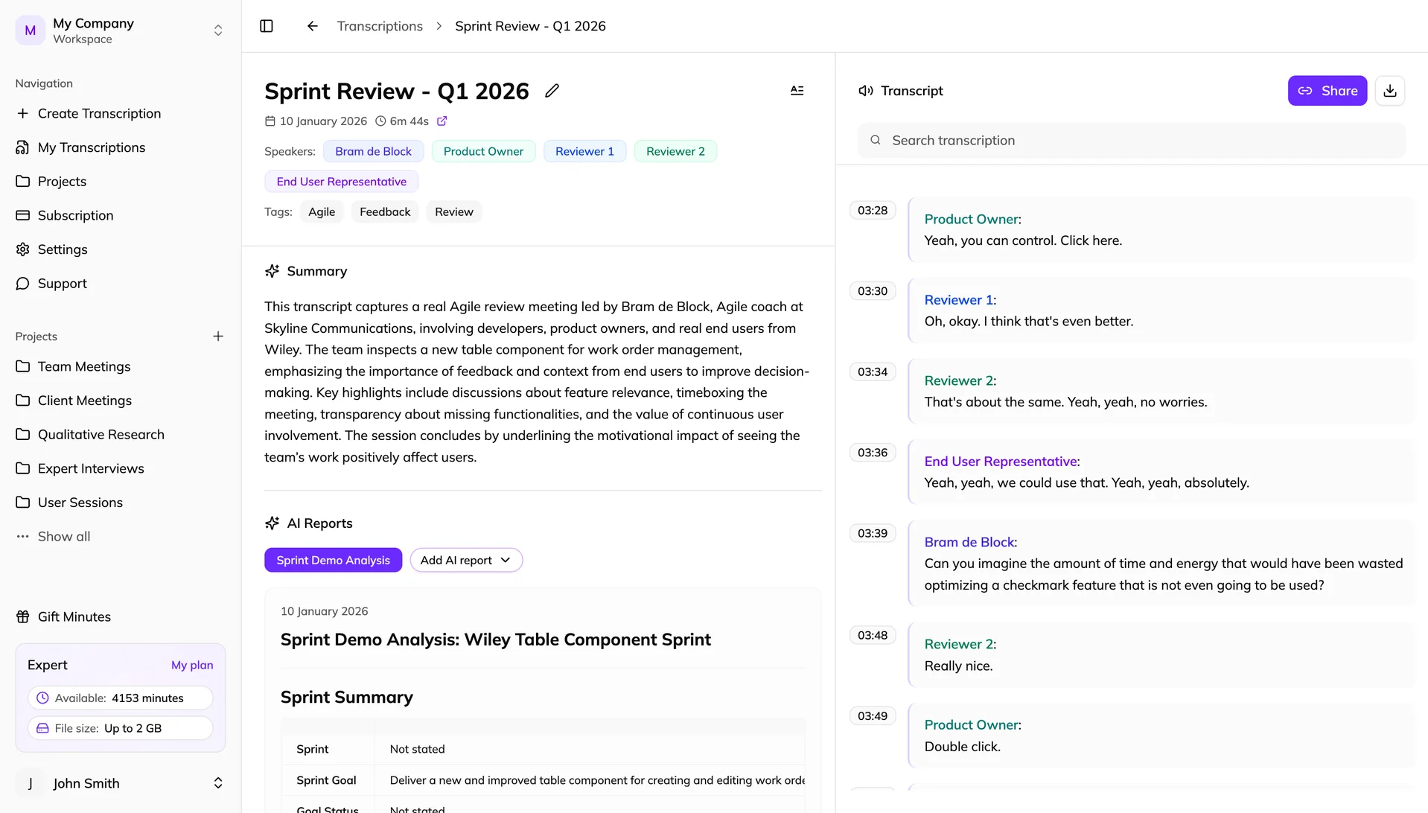The width and height of the screenshot is (1428, 813).
Task: Select the Feedback tag
Action: tap(384, 211)
